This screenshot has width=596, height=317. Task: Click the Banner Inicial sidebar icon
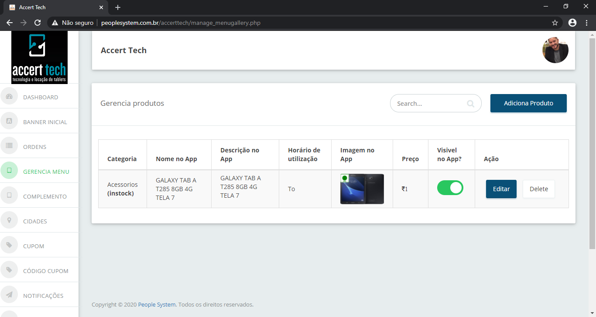(x=9, y=121)
